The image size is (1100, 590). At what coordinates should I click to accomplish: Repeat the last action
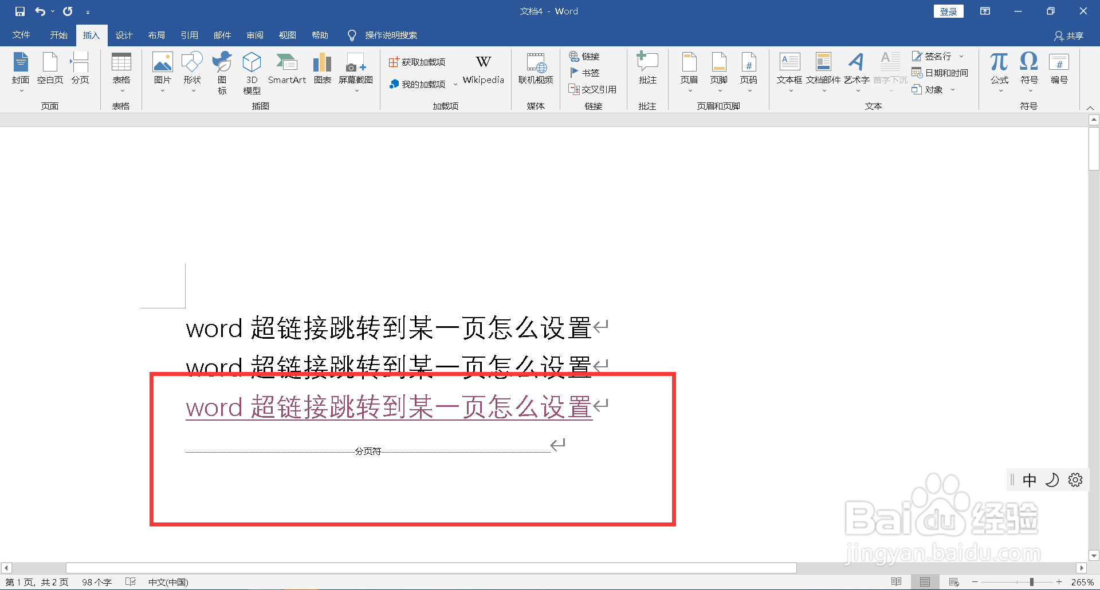pos(68,11)
